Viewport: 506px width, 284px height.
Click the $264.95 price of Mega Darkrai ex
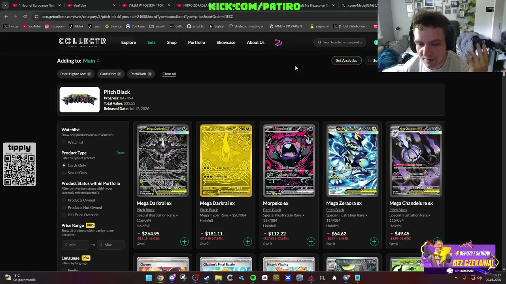click(151, 234)
